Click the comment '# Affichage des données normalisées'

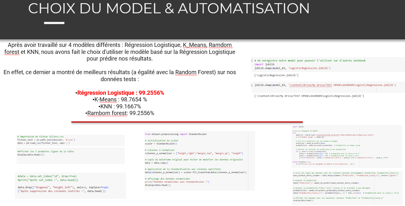click(168, 179)
